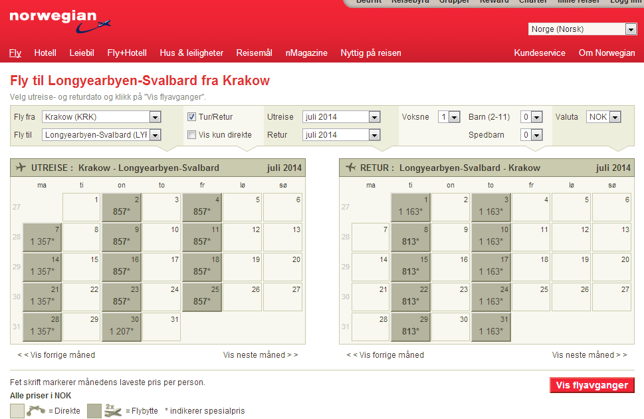Select outbound July 7 fare 1 357
The width and height of the screenshot is (644, 419).
coord(43,237)
